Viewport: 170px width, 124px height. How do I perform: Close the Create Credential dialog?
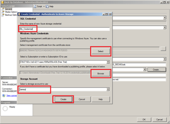tap(110, 14)
